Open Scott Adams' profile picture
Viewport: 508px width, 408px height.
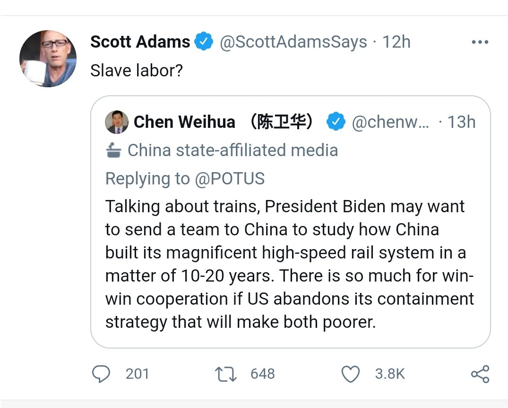tap(48, 58)
